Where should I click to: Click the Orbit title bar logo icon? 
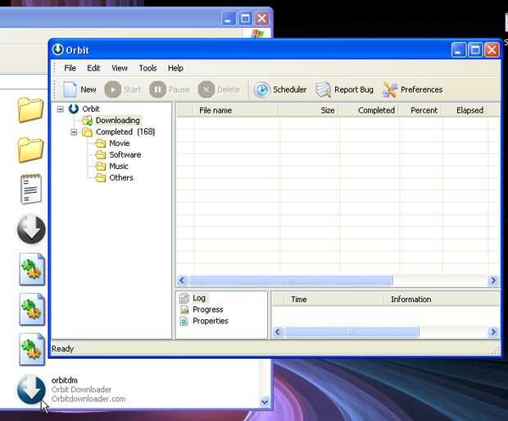58,50
